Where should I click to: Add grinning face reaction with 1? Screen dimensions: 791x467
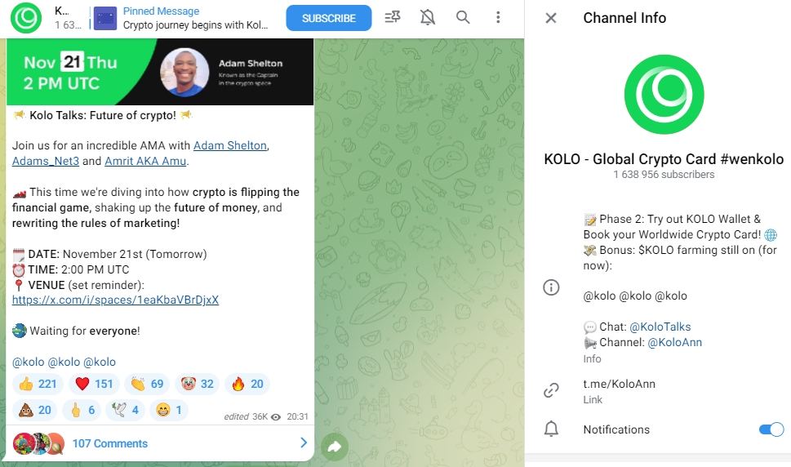169,410
